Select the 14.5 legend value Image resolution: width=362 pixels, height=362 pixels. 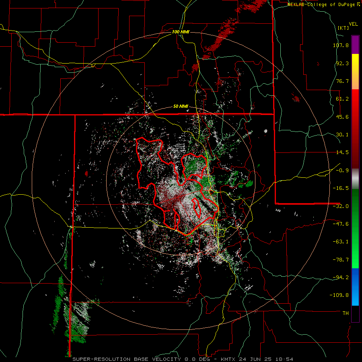click(342, 152)
